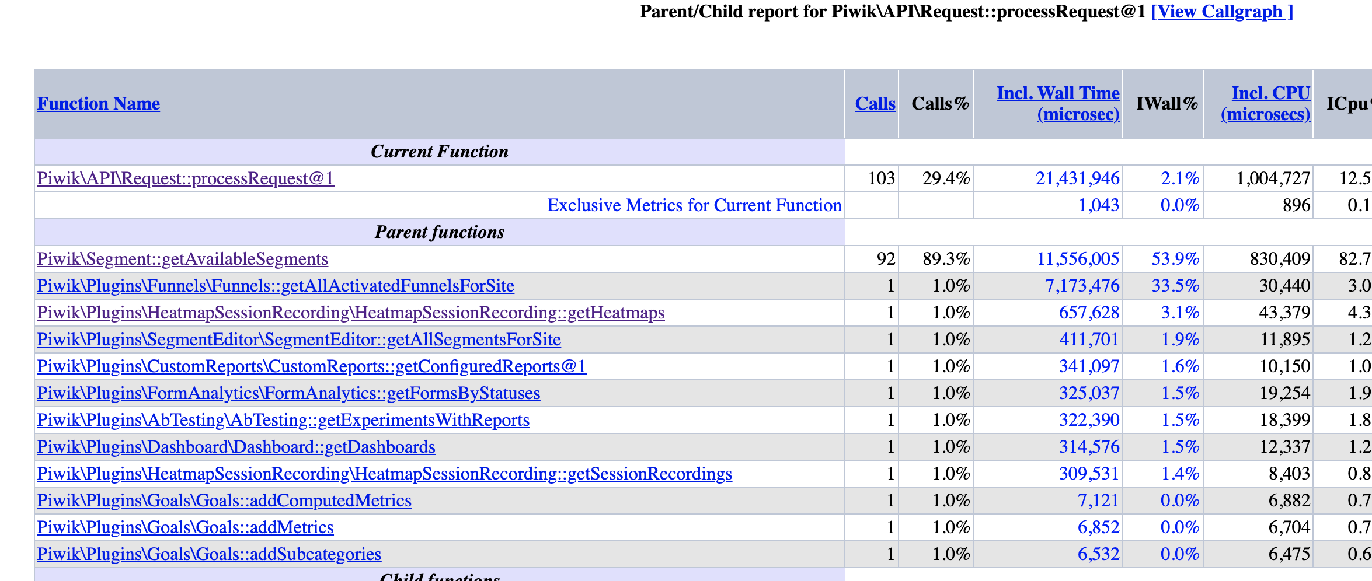Click exclusive CPU value 896
The width and height of the screenshot is (1372, 581).
pos(1297,205)
